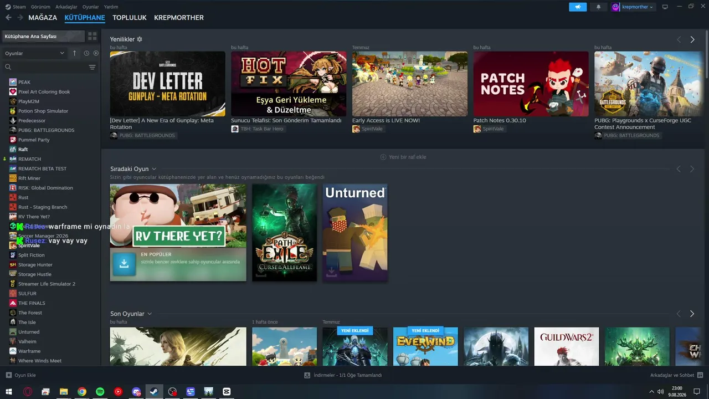Click the add game plus icon
Viewport: 709px width, 399px height.
pyautogui.click(x=8, y=375)
